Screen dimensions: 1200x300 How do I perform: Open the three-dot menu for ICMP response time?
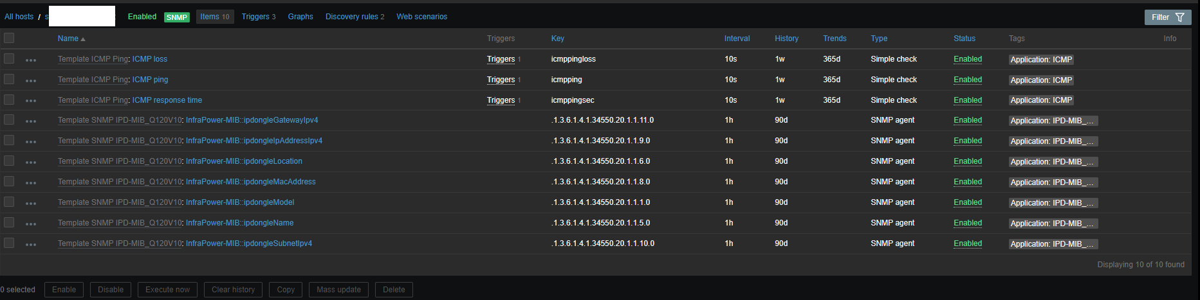point(31,101)
